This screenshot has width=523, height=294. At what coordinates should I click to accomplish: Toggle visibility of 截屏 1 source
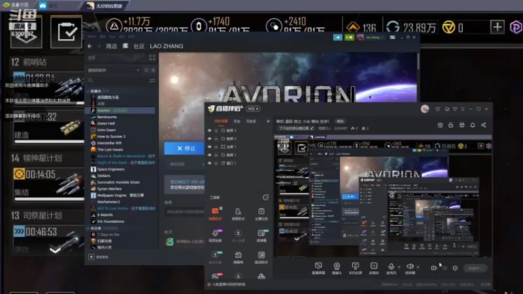[209, 155]
